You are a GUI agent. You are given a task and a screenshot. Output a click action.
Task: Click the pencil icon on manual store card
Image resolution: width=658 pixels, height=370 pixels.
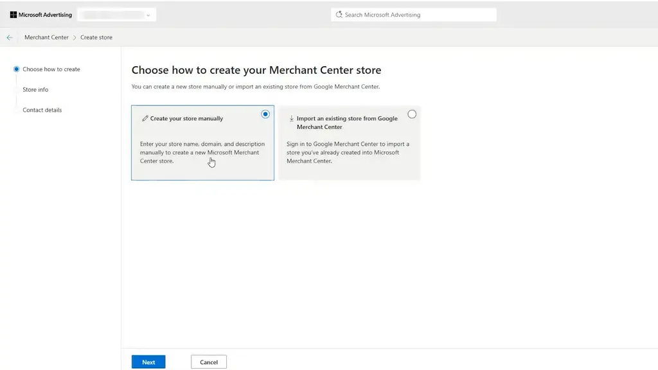(145, 118)
